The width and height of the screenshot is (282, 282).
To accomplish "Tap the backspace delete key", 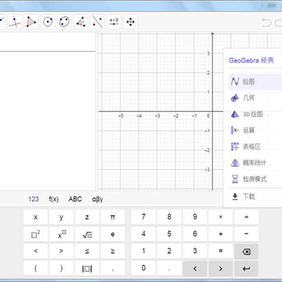I will 246,251.
